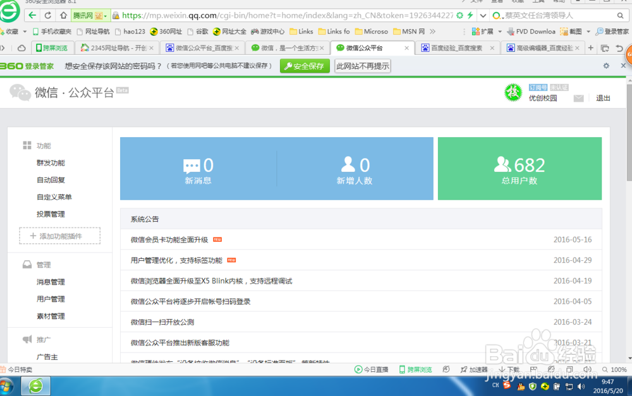Click the 新消息 speech bubble icon

point(191,165)
